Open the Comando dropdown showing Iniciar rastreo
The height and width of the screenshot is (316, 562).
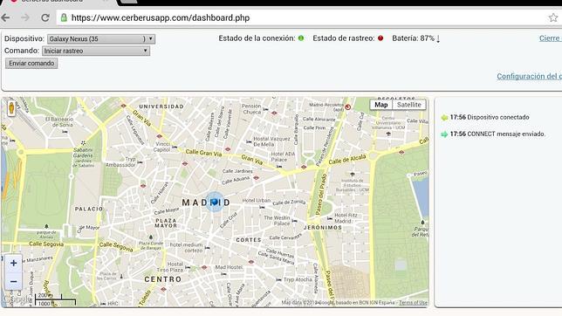pos(96,51)
